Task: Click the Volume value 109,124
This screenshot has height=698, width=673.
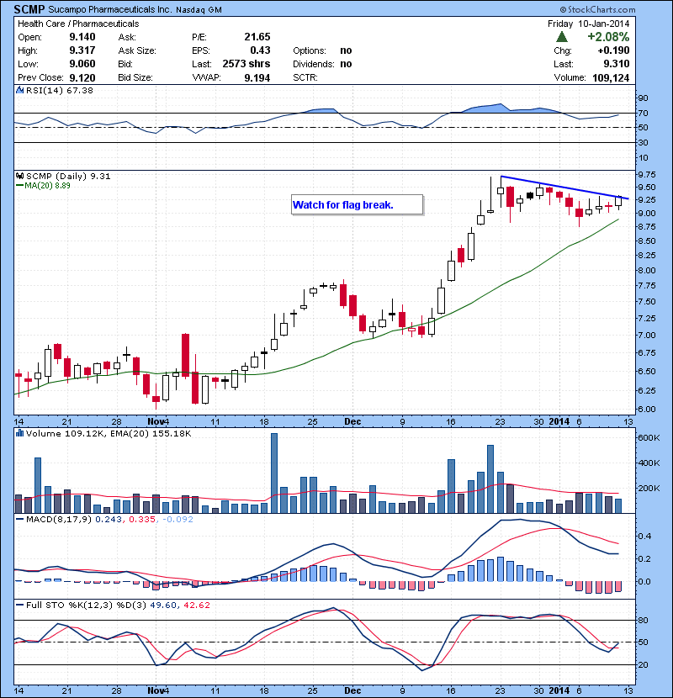Action: 611,77
